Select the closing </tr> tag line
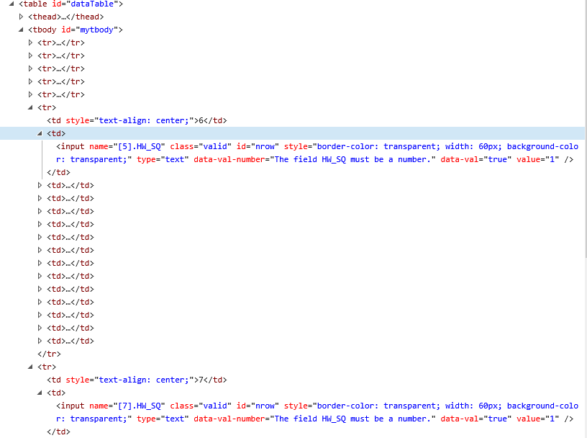Viewport: 587px width, 438px height. coord(49,354)
